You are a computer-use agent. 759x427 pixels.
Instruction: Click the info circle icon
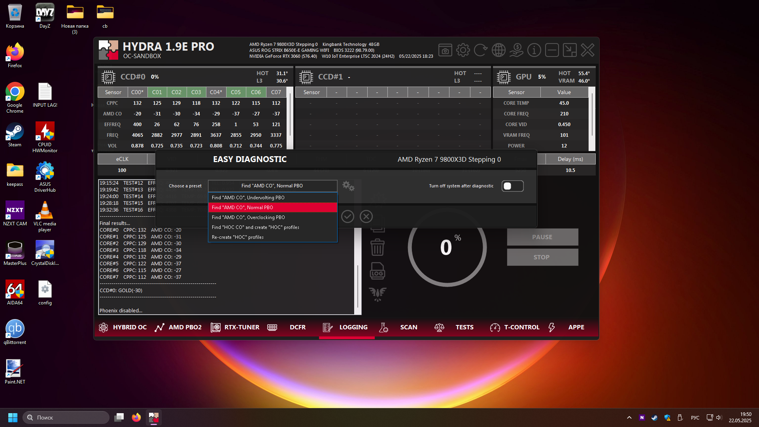[x=534, y=50]
